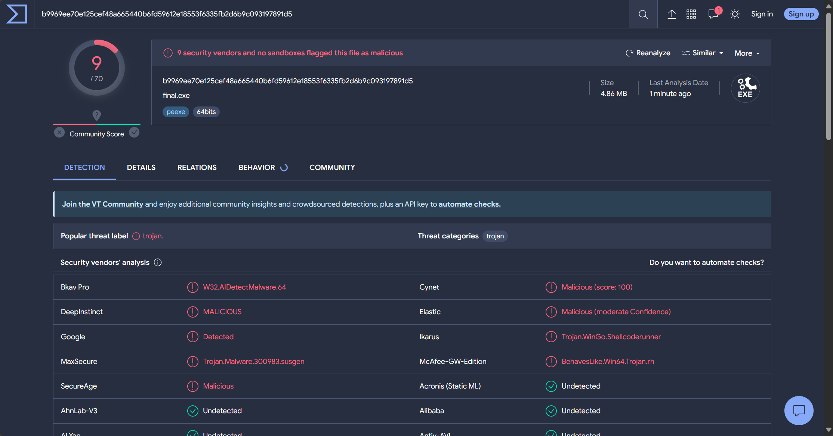
Task: Expand the More dropdown
Action: (x=747, y=53)
